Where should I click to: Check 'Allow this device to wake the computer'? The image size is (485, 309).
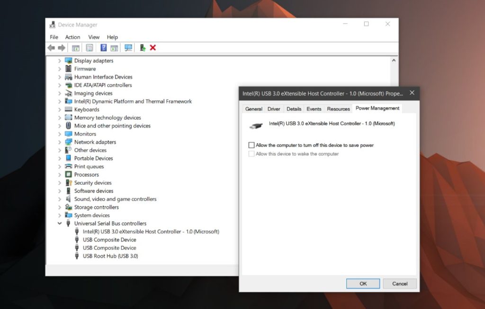pos(251,154)
